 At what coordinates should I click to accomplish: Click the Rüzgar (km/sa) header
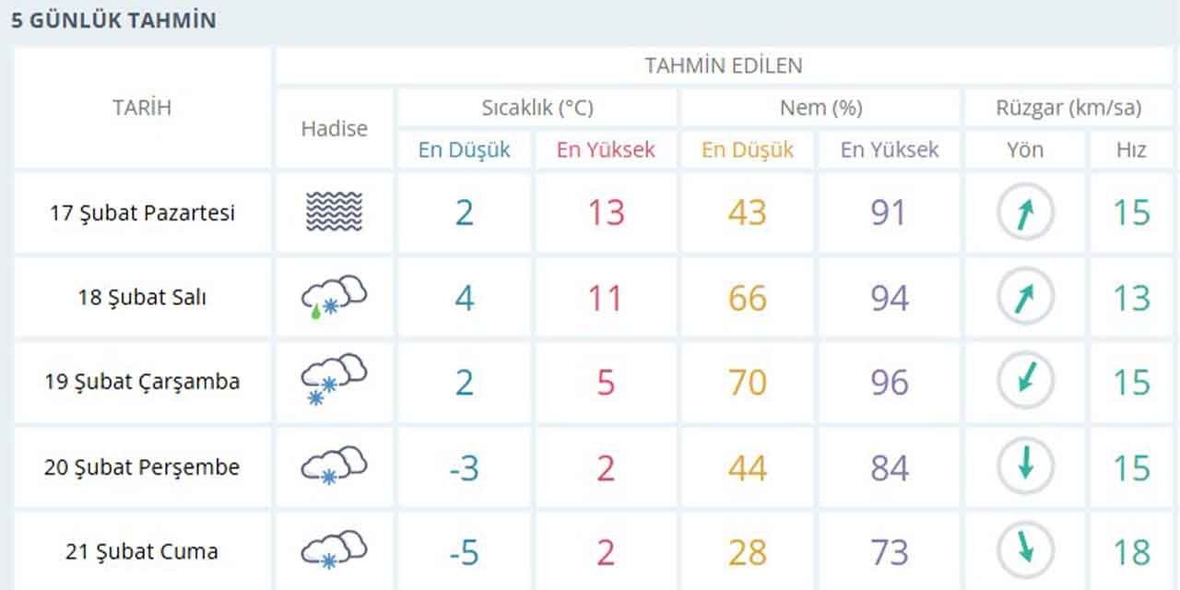click(1068, 108)
